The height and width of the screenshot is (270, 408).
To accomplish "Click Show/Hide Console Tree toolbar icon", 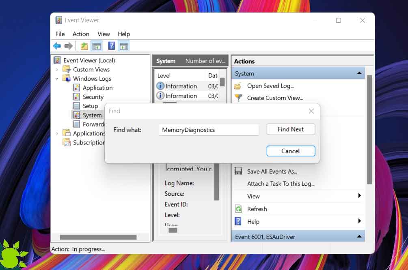I will tap(97, 46).
